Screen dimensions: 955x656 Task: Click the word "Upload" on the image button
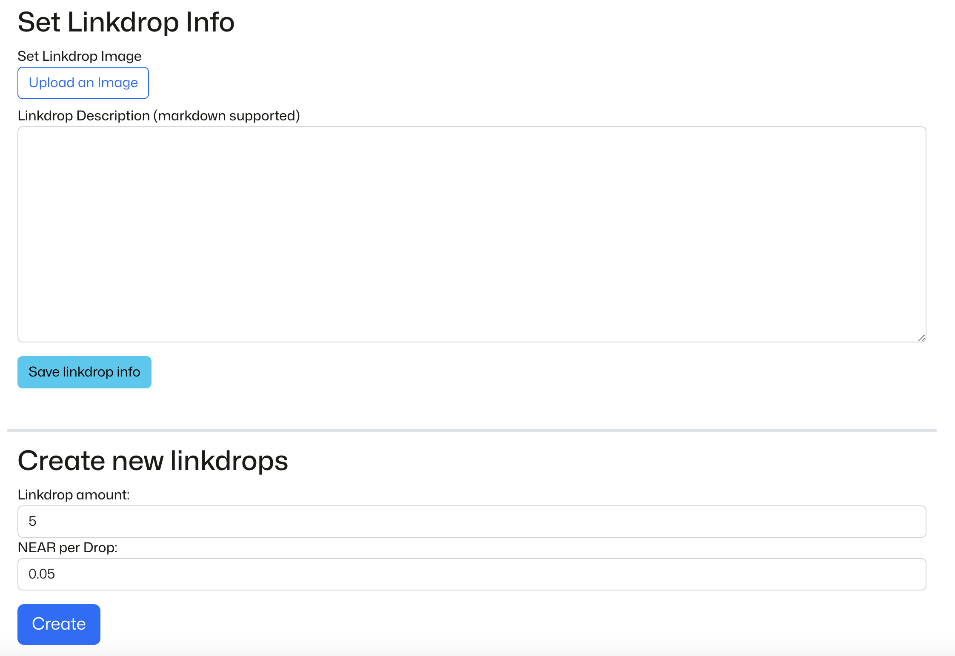[51, 83]
